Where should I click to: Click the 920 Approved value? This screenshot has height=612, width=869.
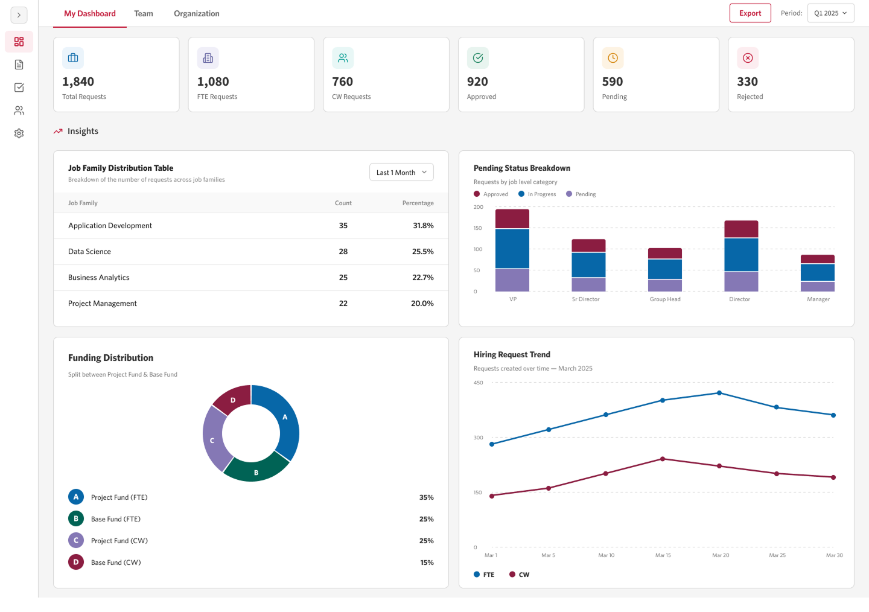(477, 81)
